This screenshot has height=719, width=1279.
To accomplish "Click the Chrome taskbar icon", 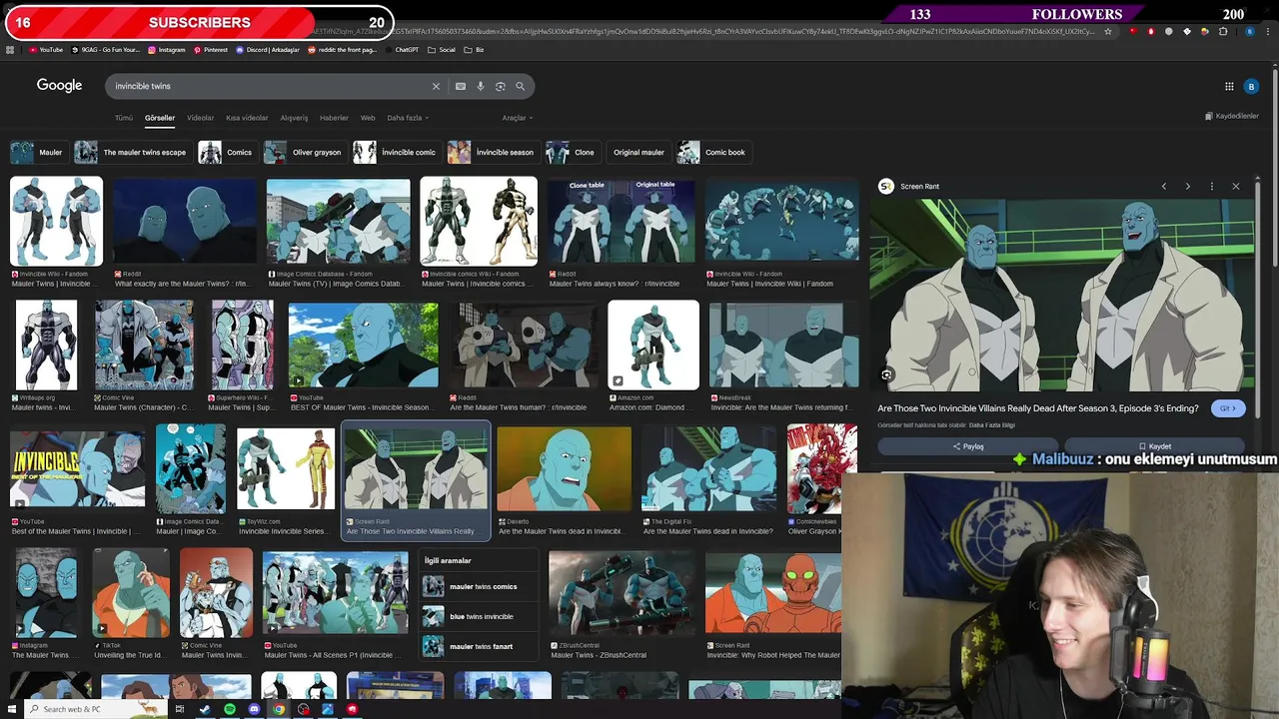I will point(279,709).
